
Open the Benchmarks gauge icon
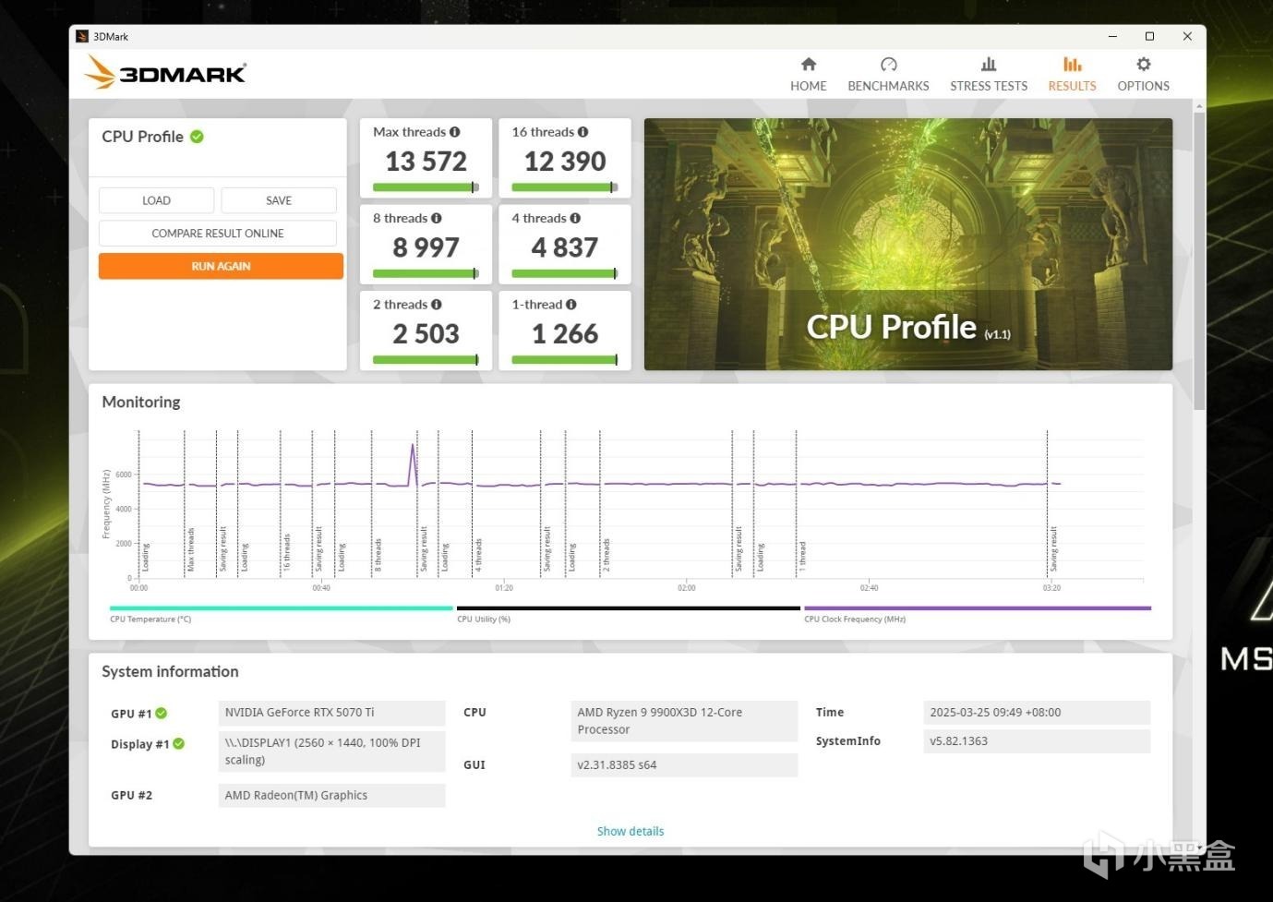point(889,64)
